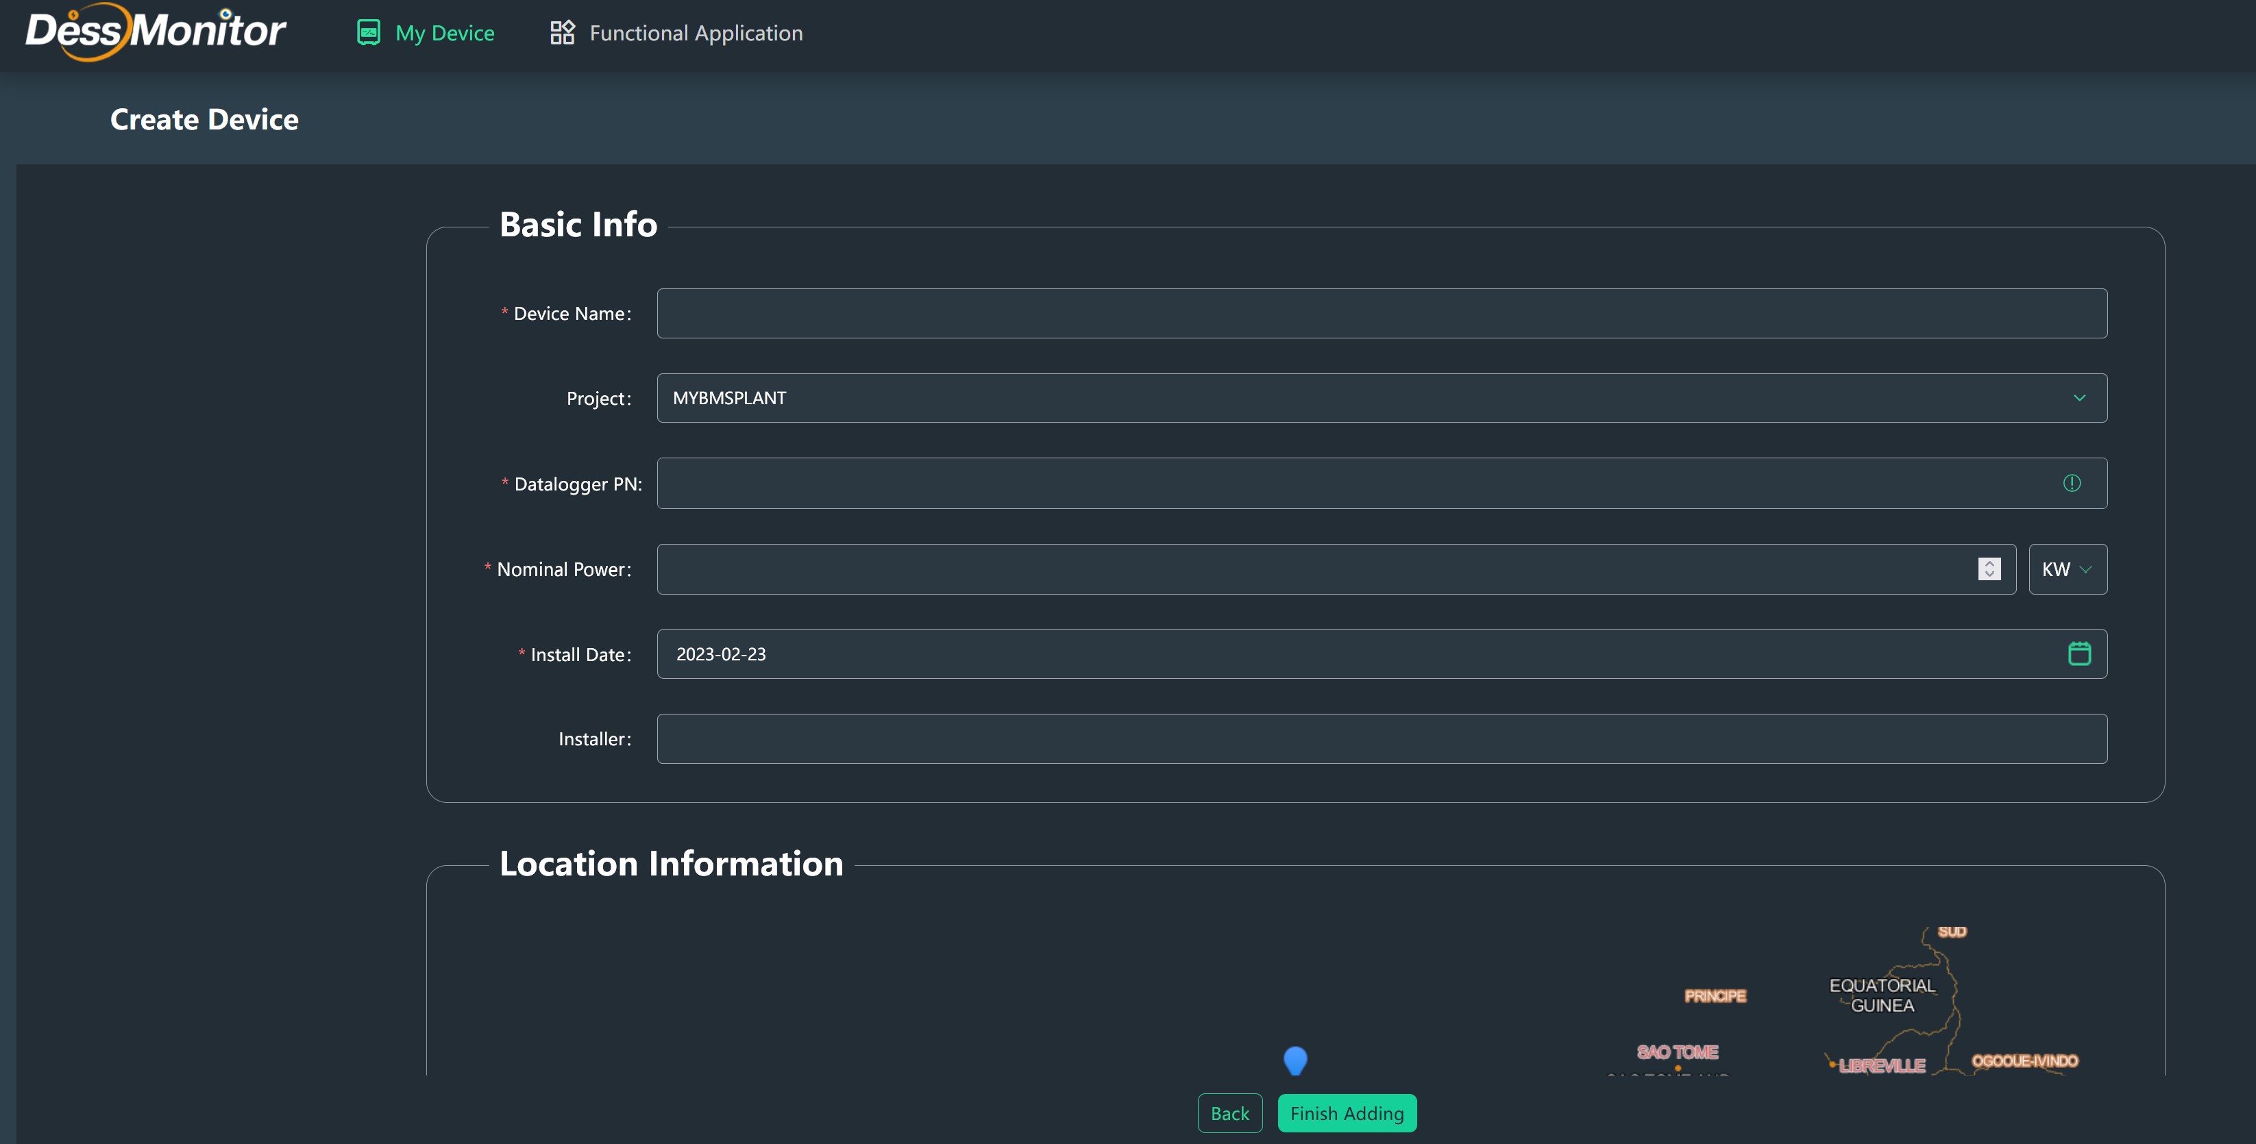The width and height of the screenshot is (2256, 1144).
Task: Click the Nominal Power spinner arrows
Action: click(x=1989, y=569)
